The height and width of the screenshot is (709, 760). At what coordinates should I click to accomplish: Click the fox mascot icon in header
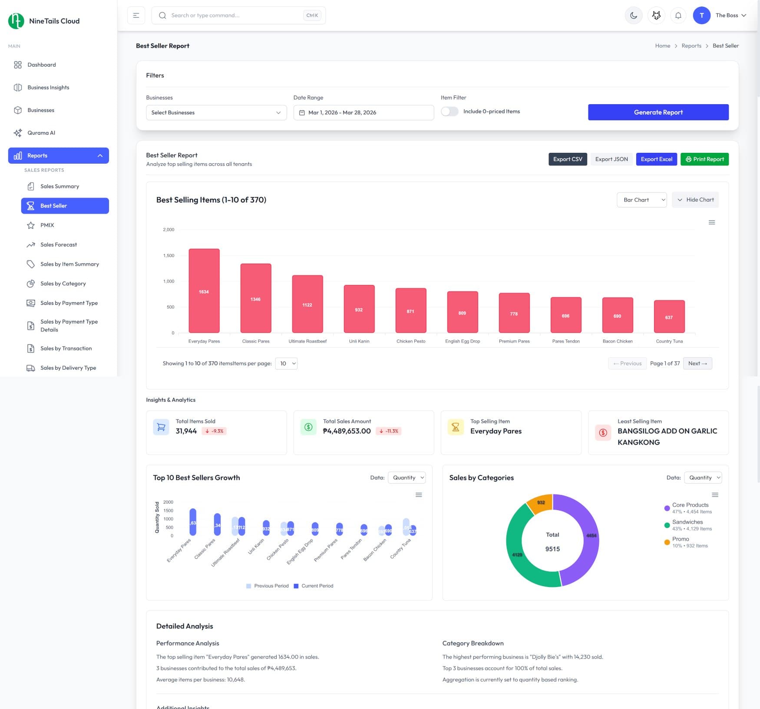656,16
